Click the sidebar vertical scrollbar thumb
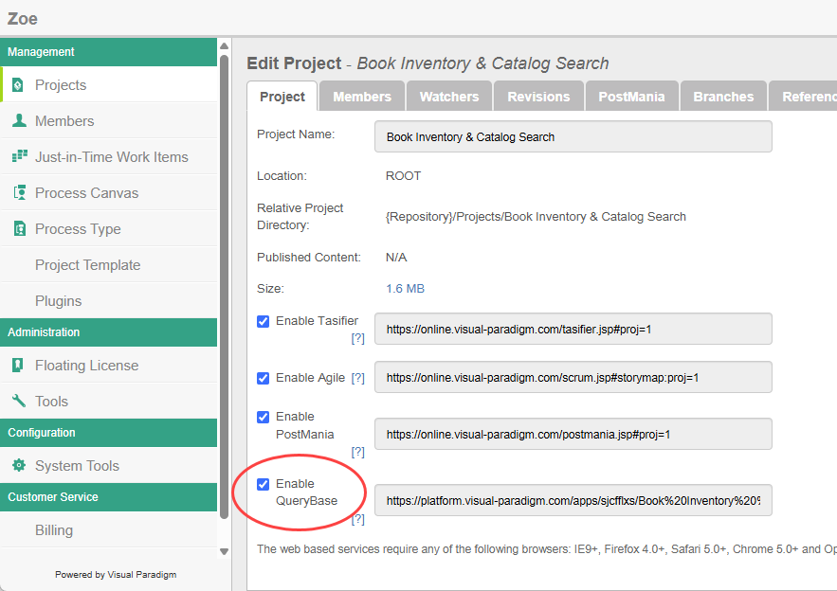837x591 pixels. click(x=225, y=287)
